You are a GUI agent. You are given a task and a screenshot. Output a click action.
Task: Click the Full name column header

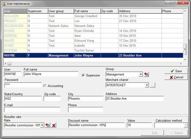(87, 11)
